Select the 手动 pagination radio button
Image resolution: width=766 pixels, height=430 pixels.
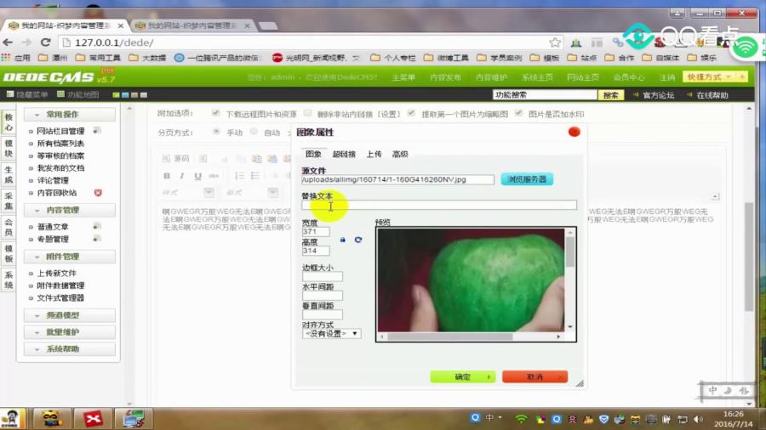pos(216,132)
